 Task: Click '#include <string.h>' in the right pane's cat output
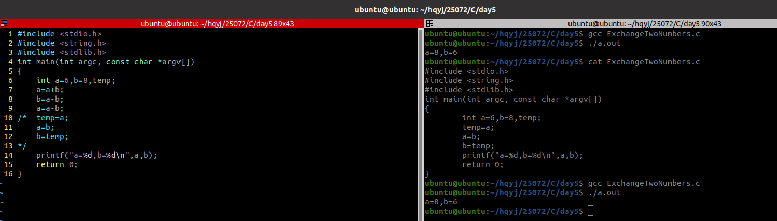(469, 80)
